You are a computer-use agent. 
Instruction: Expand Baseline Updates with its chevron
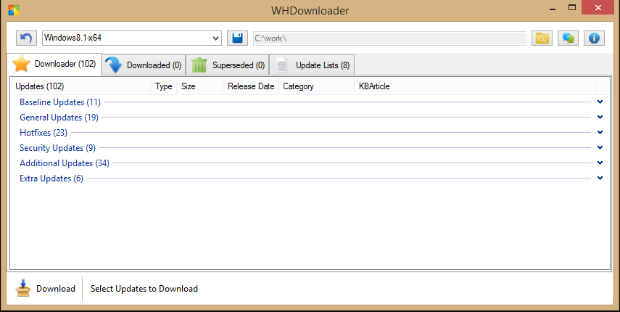click(600, 102)
